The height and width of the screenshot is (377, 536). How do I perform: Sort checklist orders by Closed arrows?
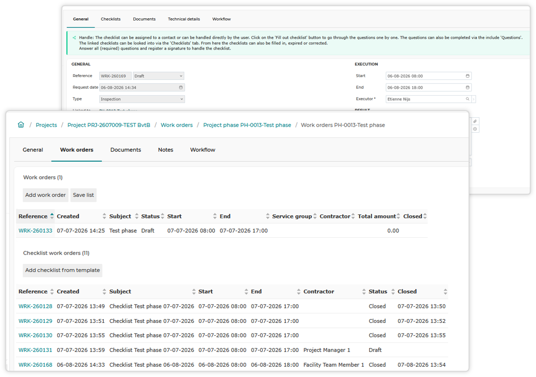point(445,292)
